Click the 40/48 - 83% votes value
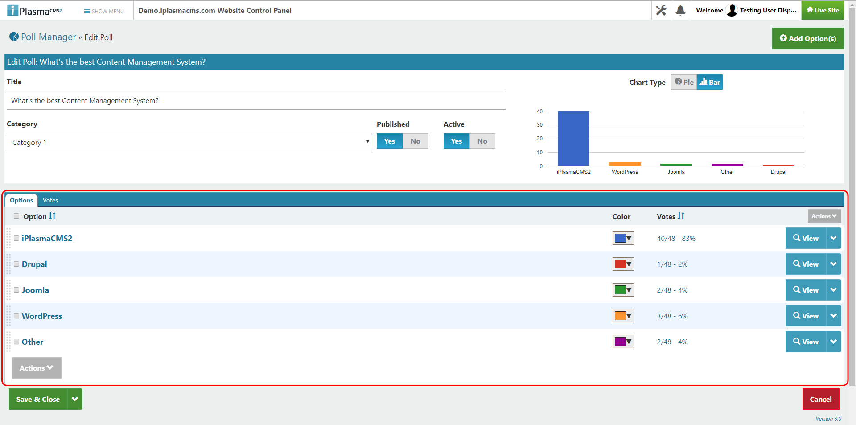The image size is (856, 425). [x=676, y=238]
